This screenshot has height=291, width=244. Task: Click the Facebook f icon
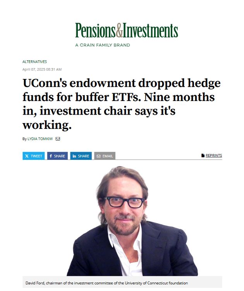51,156
